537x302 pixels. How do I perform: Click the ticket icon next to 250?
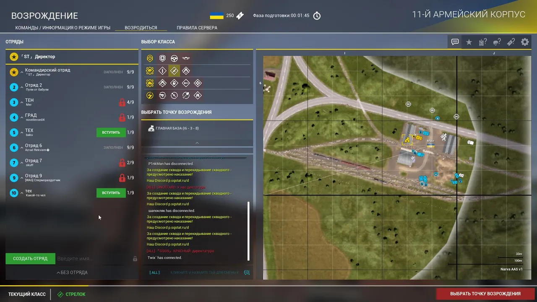click(x=240, y=16)
